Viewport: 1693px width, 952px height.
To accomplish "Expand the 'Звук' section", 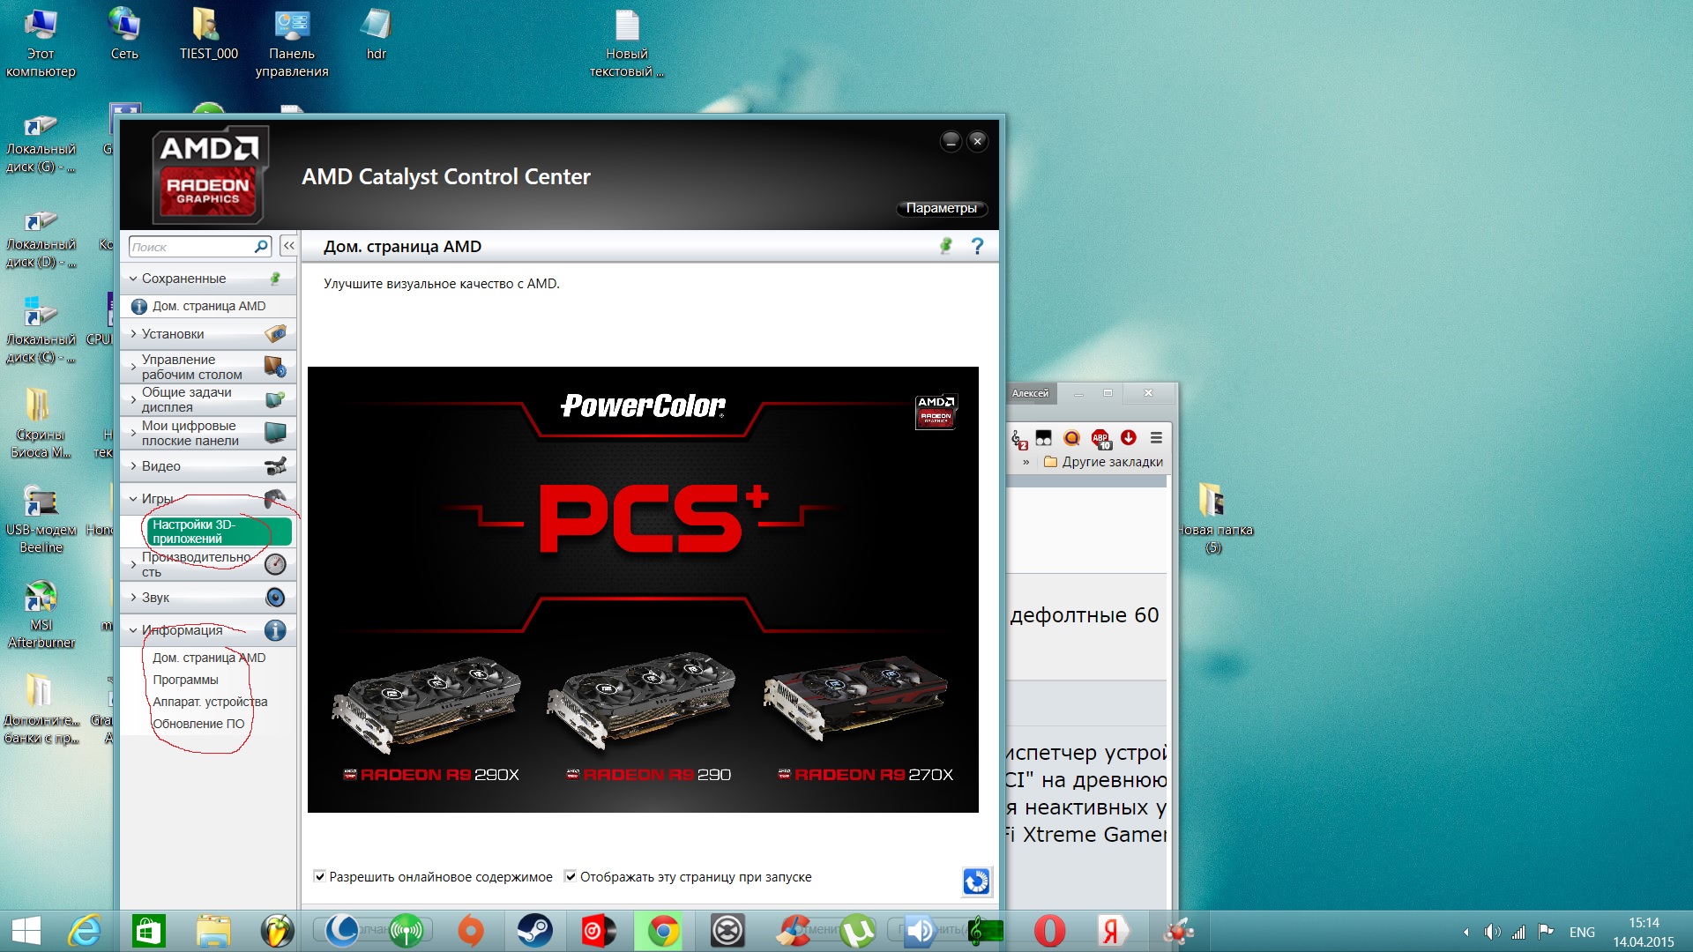I will click(x=155, y=598).
